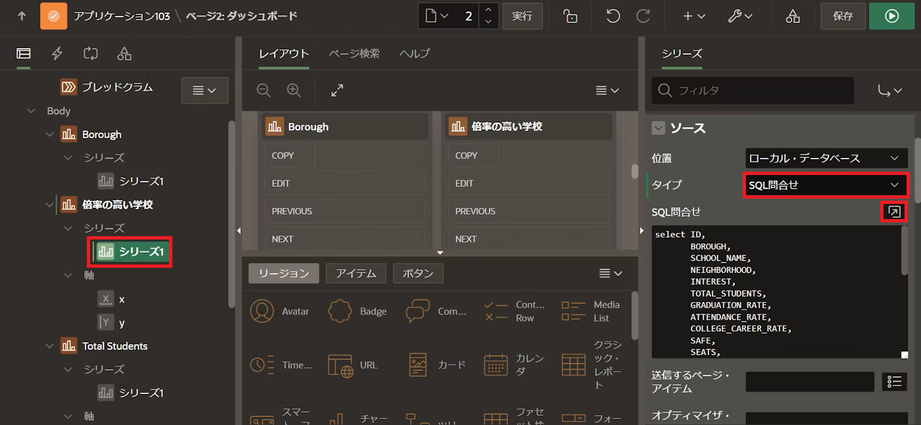Image resolution: width=921 pixels, height=425 pixels.
Task: Collapse the left pane splitter arrow
Action: (x=239, y=230)
